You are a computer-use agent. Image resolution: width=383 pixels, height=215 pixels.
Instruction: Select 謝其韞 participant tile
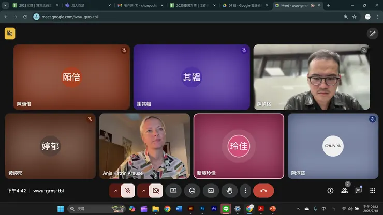pos(192,77)
